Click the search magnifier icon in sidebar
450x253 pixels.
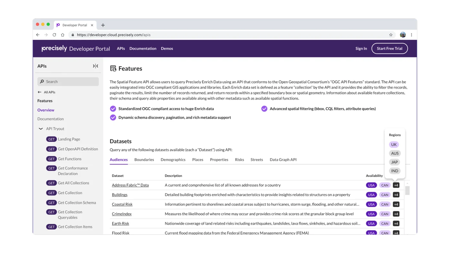42,82
